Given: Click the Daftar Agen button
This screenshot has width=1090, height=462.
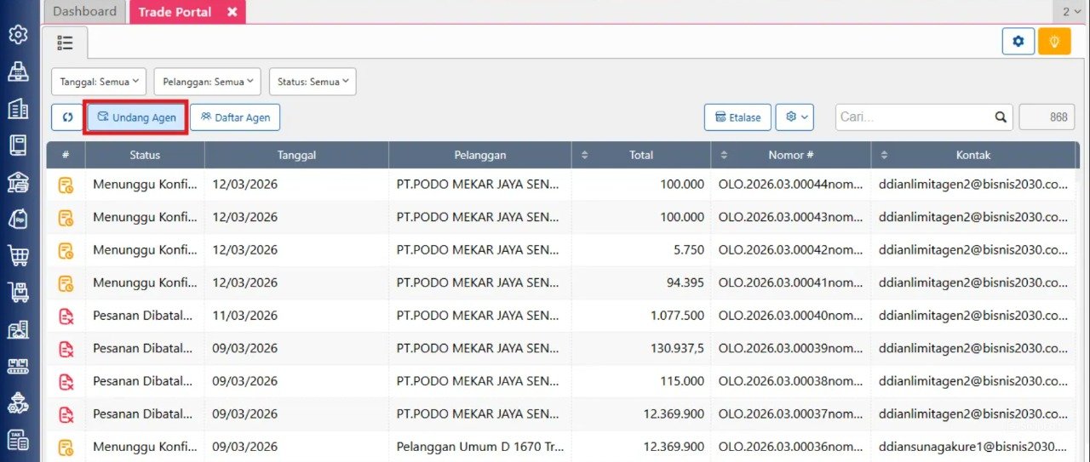Looking at the screenshot, I should pyautogui.click(x=235, y=117).
